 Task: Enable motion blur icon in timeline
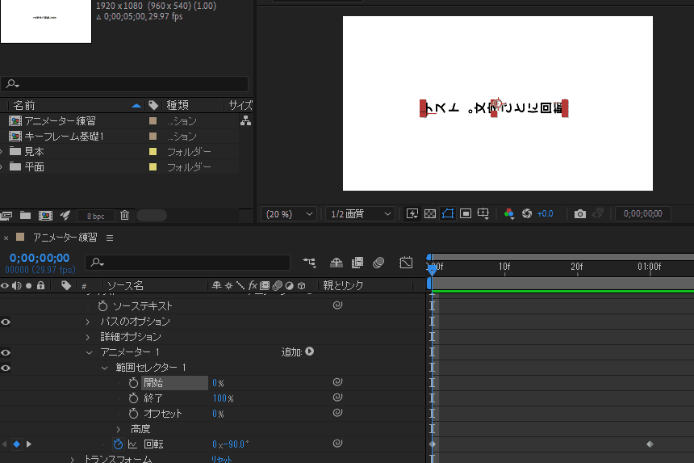point(378,263)
